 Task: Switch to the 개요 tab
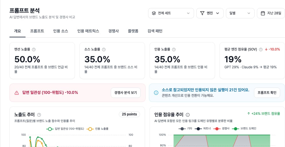[18, 31]
